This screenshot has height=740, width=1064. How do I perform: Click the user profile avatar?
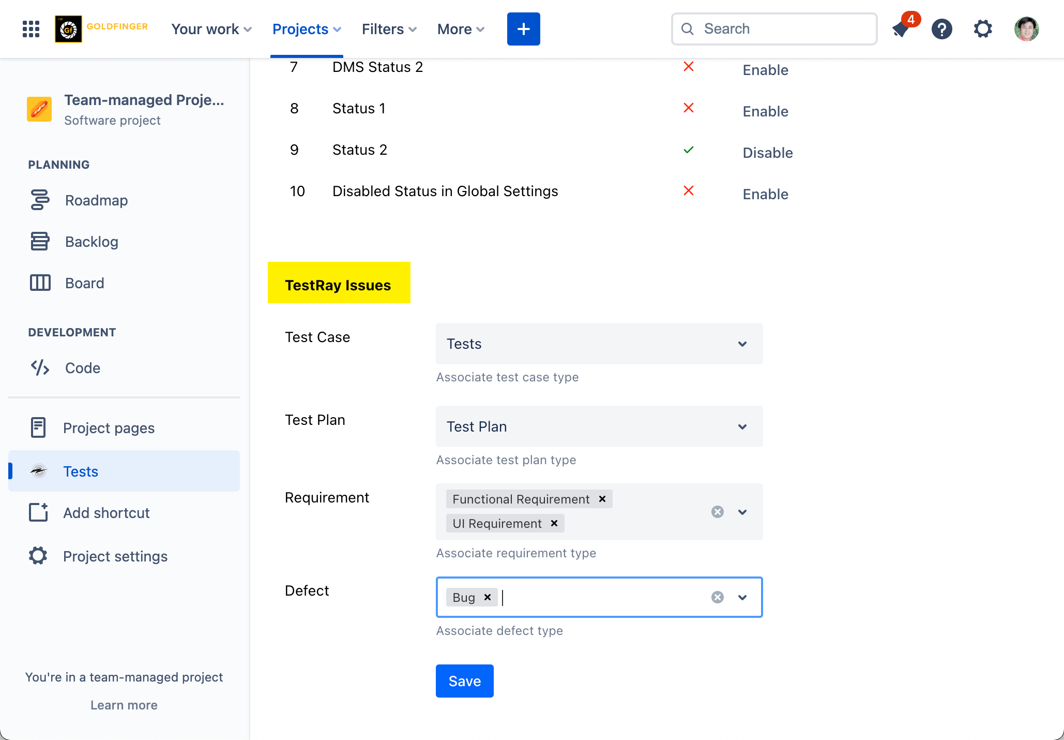(x=1026, y=29)
